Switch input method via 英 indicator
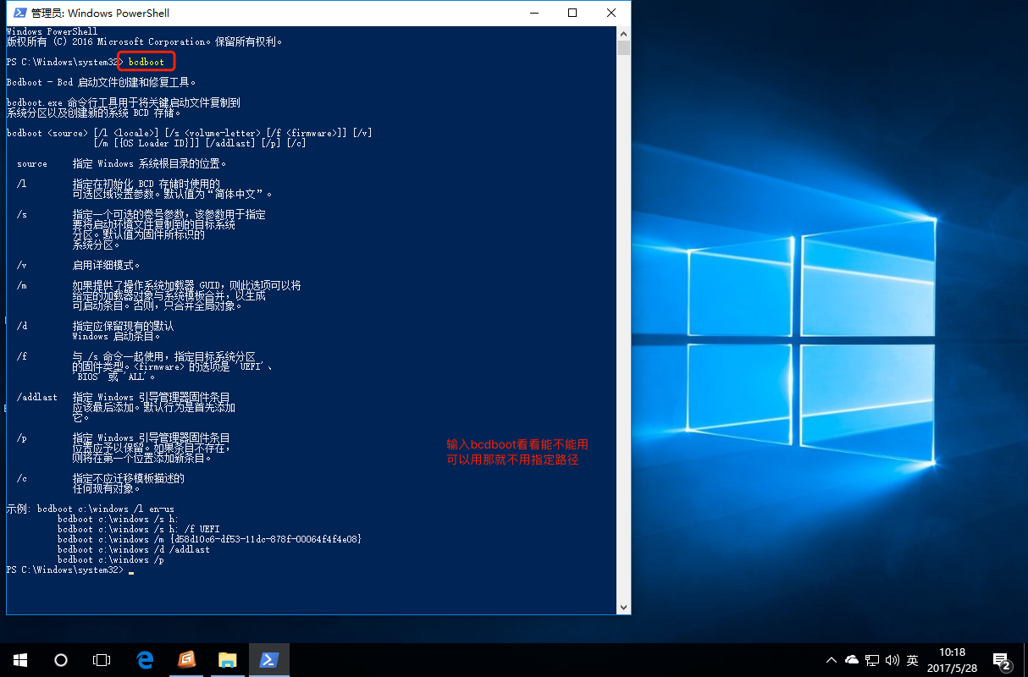 (913, 660)
